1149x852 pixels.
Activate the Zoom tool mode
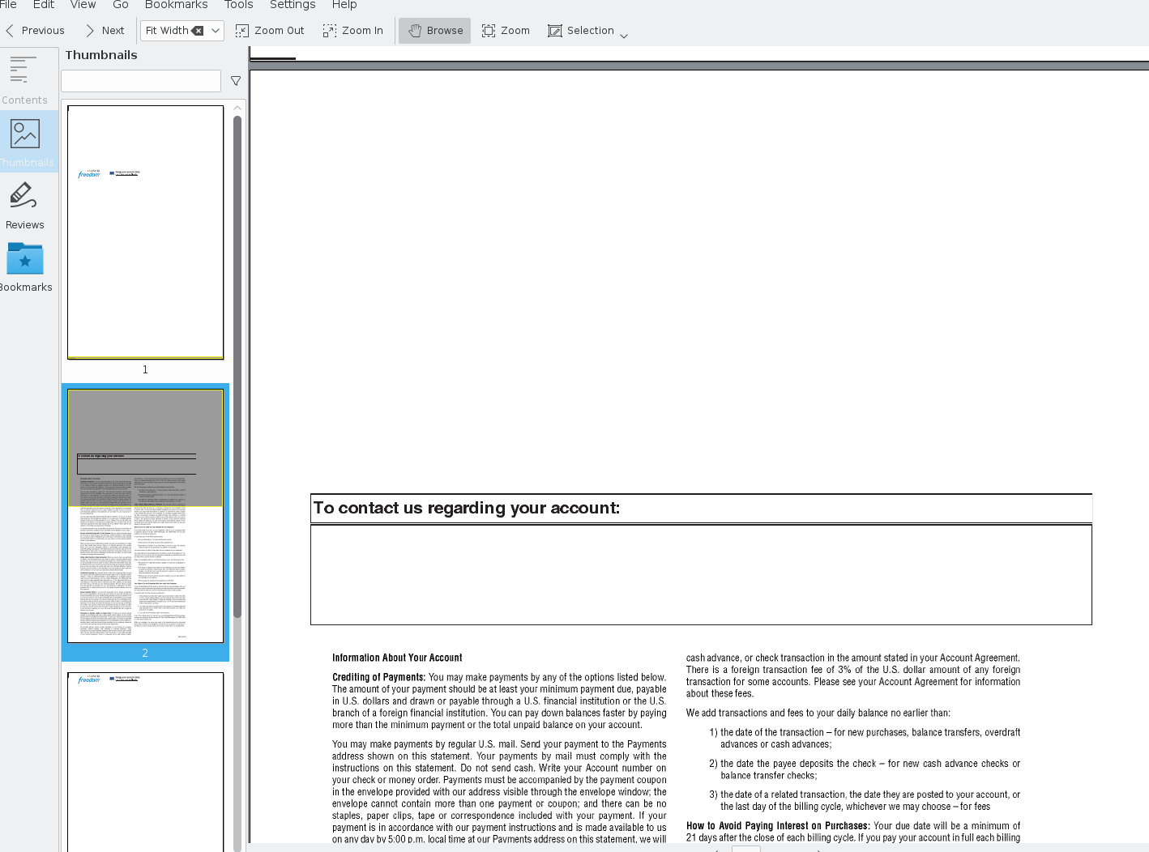coord(506,31)
